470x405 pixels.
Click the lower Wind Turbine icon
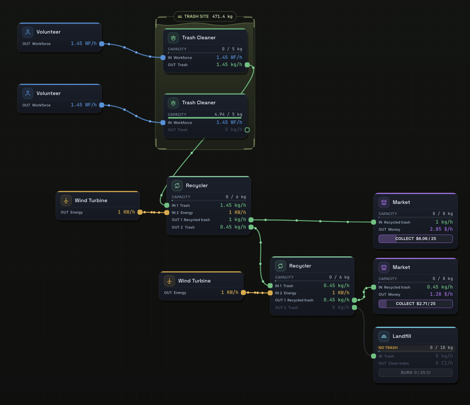169,281
